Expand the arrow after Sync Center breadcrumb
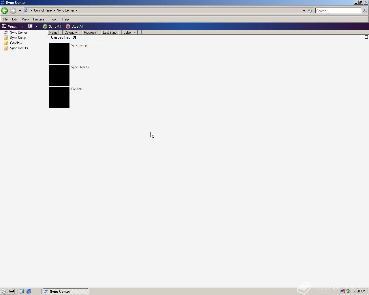 [76, 10]
